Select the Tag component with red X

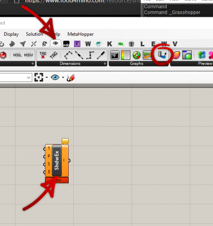[43, 55]
